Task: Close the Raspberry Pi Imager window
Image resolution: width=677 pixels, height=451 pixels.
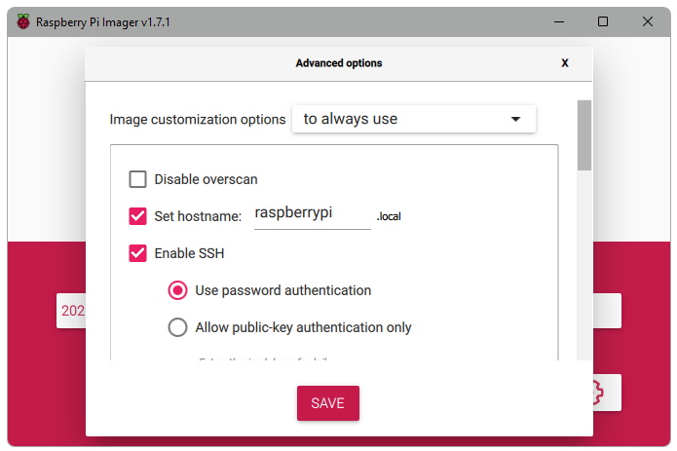Action: click(648, 21)
